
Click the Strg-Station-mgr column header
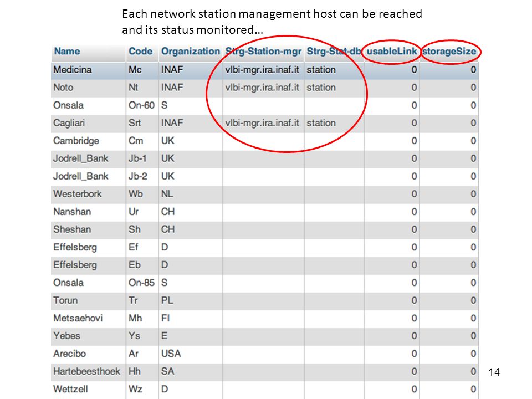coord(263,51)
